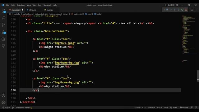199x112 pixels.
Task: Expand the partical web breadcrumb
Action: coord(28,14)
